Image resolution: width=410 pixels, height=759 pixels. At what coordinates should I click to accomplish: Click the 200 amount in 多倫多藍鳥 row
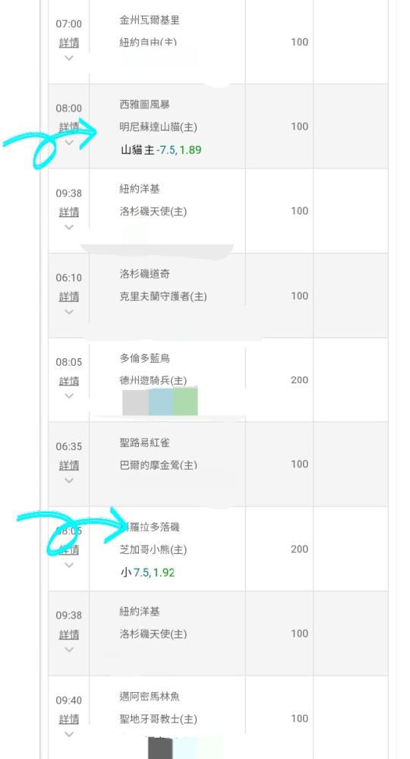(300, 380)
